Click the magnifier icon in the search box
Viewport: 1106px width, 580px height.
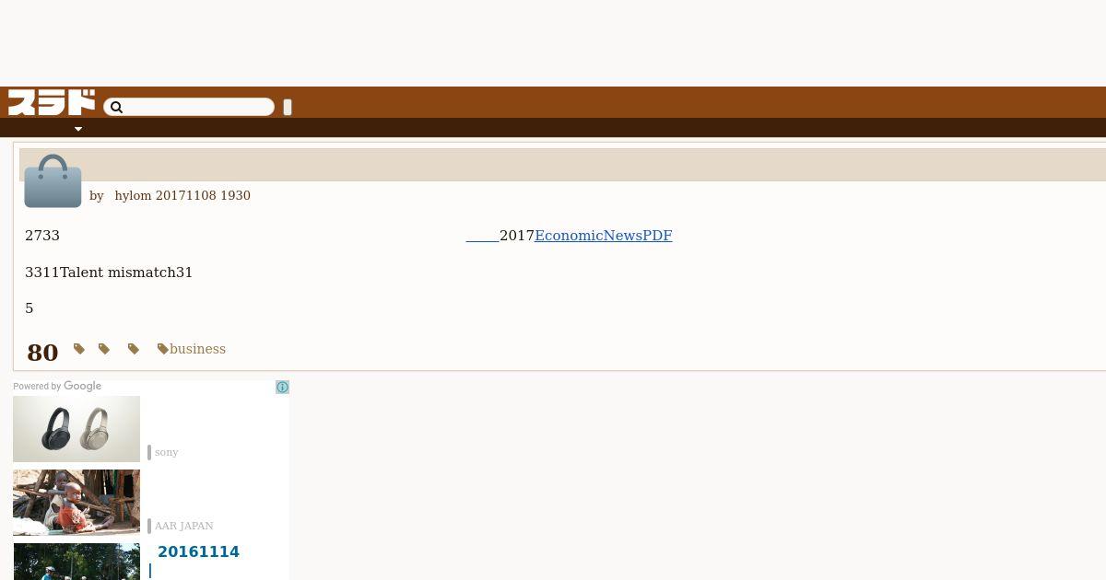pyautogui.click(x=116, y=108)
